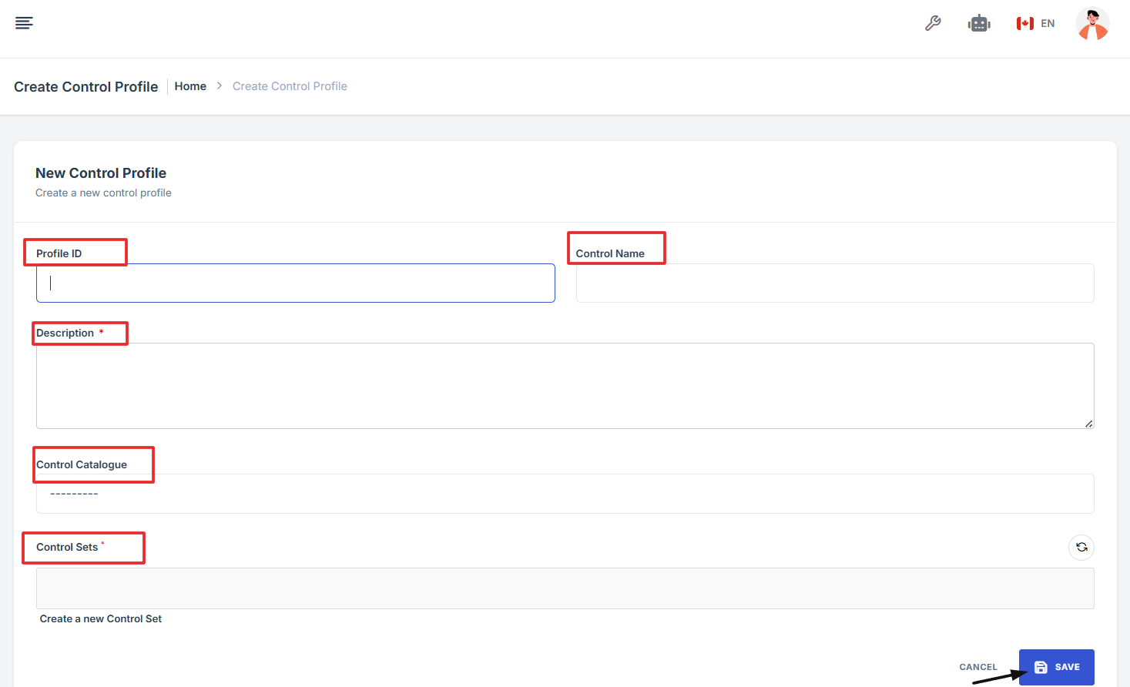Click the Canadian flag icon
Screen dimensions: 1130x687
(1024, 24)
